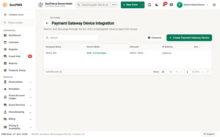
Task: Click Total Records: 1 text
Action: click(x=53, y=72)
